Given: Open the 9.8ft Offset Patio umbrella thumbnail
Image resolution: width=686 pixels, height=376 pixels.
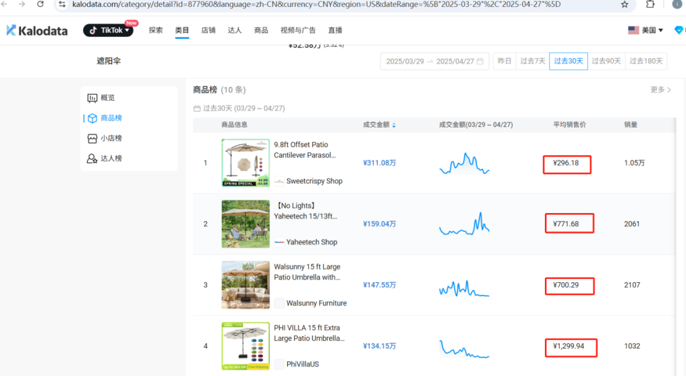Looking at the screenshot, I should pos(245,163).
